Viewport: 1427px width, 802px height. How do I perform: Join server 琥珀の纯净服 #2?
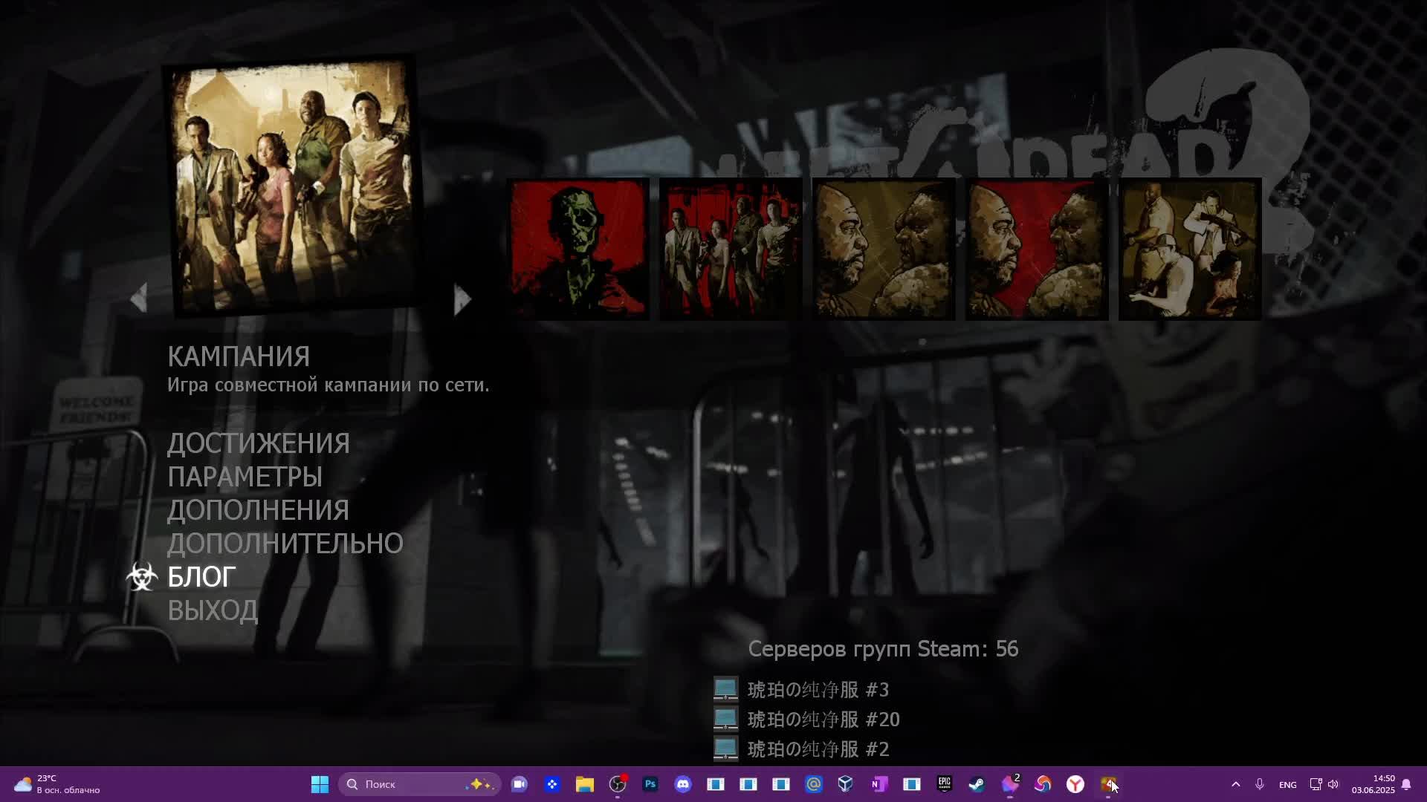point(818,749)
